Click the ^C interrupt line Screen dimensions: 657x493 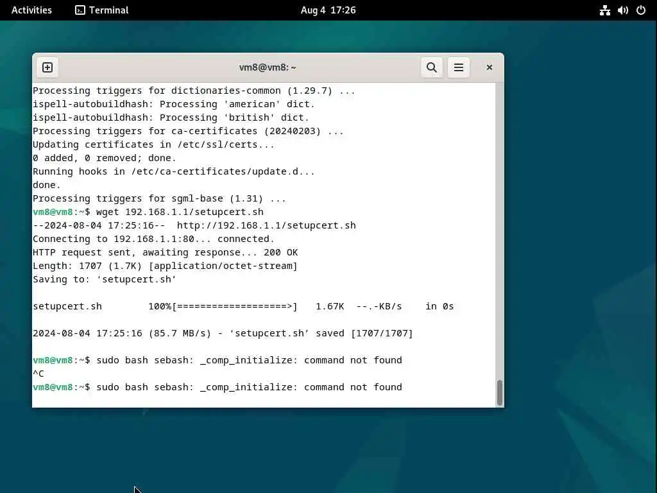(38, 374)
